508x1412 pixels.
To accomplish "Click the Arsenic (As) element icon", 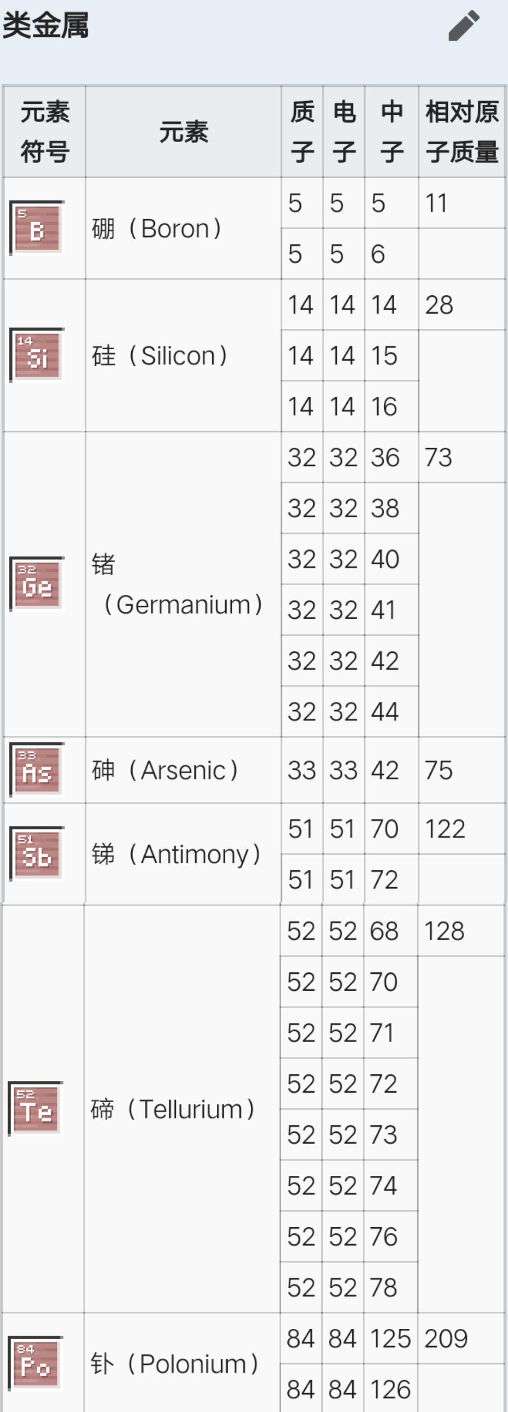I will coord(37,770).
